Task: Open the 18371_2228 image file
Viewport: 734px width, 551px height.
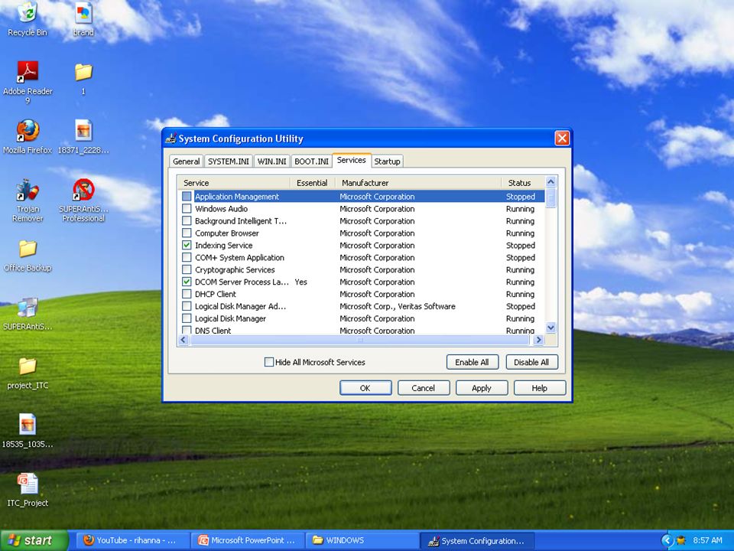Action: (83, 137)
